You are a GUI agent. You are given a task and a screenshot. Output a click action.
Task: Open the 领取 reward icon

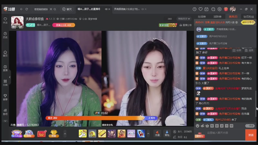click(29, 133)
